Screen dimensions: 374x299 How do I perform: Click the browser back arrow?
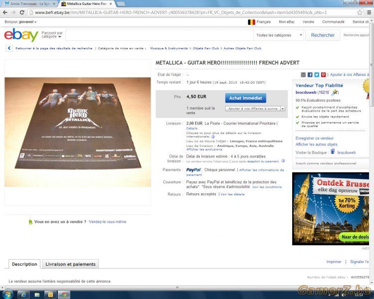pos(5,12)
